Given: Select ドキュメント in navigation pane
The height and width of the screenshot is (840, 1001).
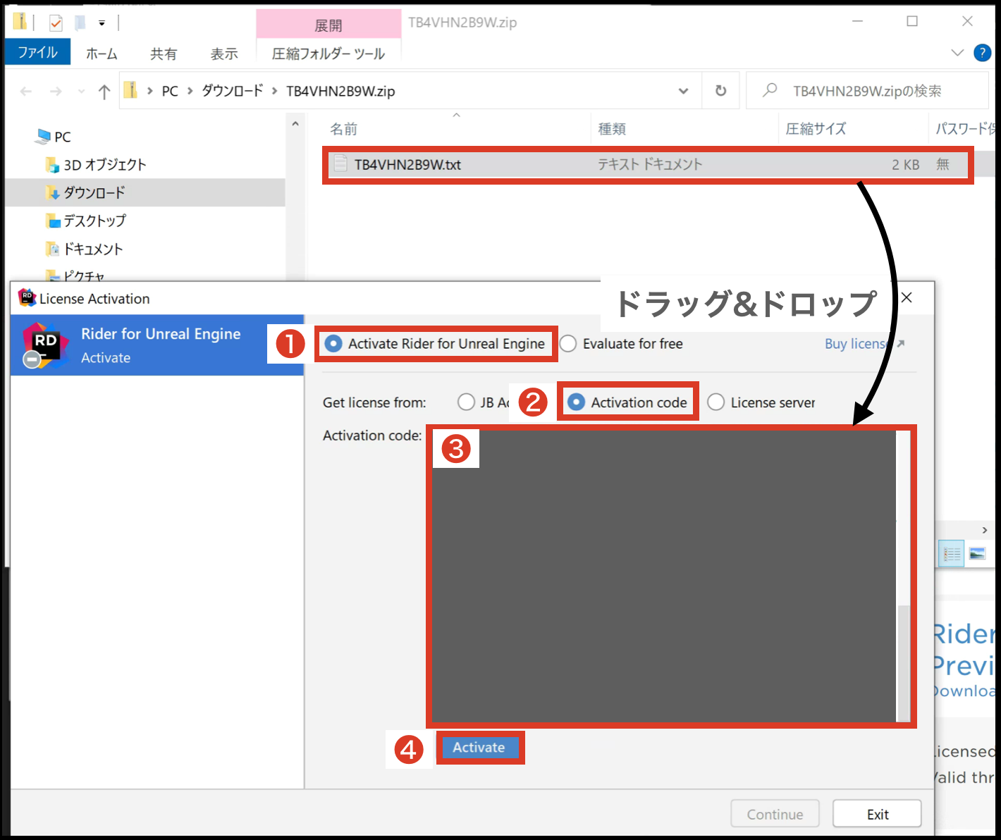Looking at the screenshot, I should pos(85,249).
